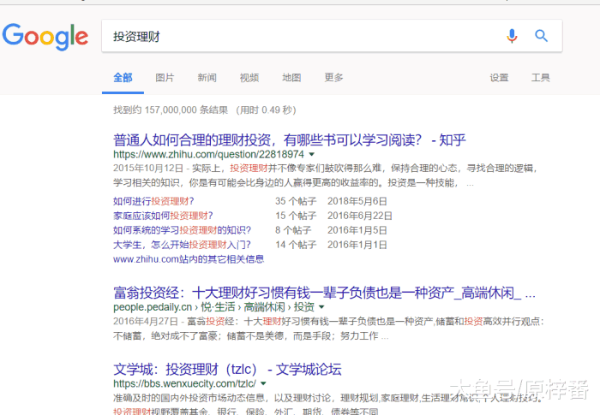The height and width of the screenshot is (415, 600).
Task: Expand dropdown arrow next to zhihu.com URL
Action: tap(312, 155)
